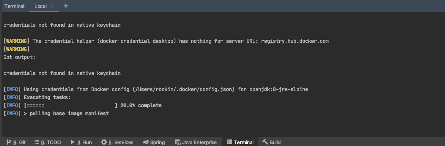Viewport: 445px width, 146px height.
Task: Open the TODO tool window
Action: coord(48,142)
